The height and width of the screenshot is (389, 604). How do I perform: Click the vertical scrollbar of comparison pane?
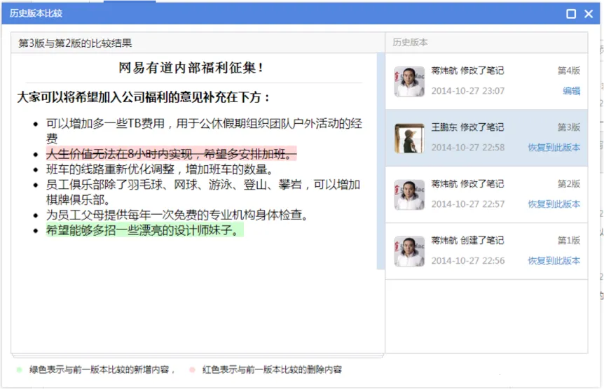[380, 161]
